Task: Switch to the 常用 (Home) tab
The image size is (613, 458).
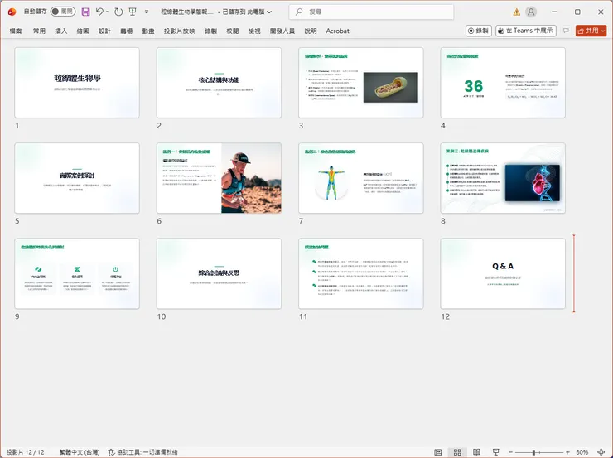Action: click(39, 31)
